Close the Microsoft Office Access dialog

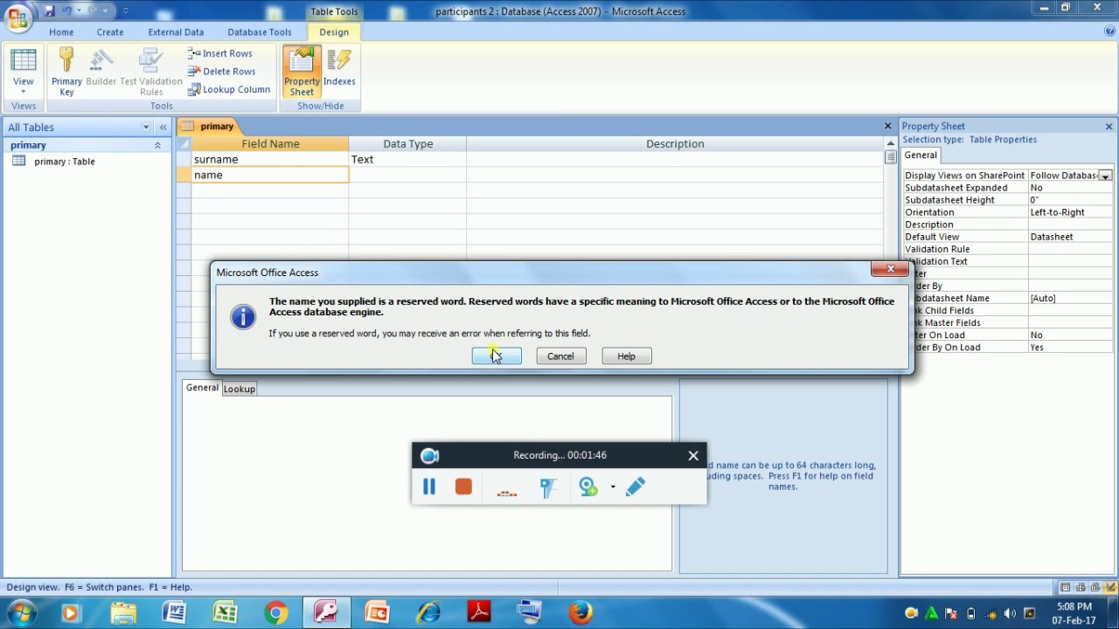[890, 270]
